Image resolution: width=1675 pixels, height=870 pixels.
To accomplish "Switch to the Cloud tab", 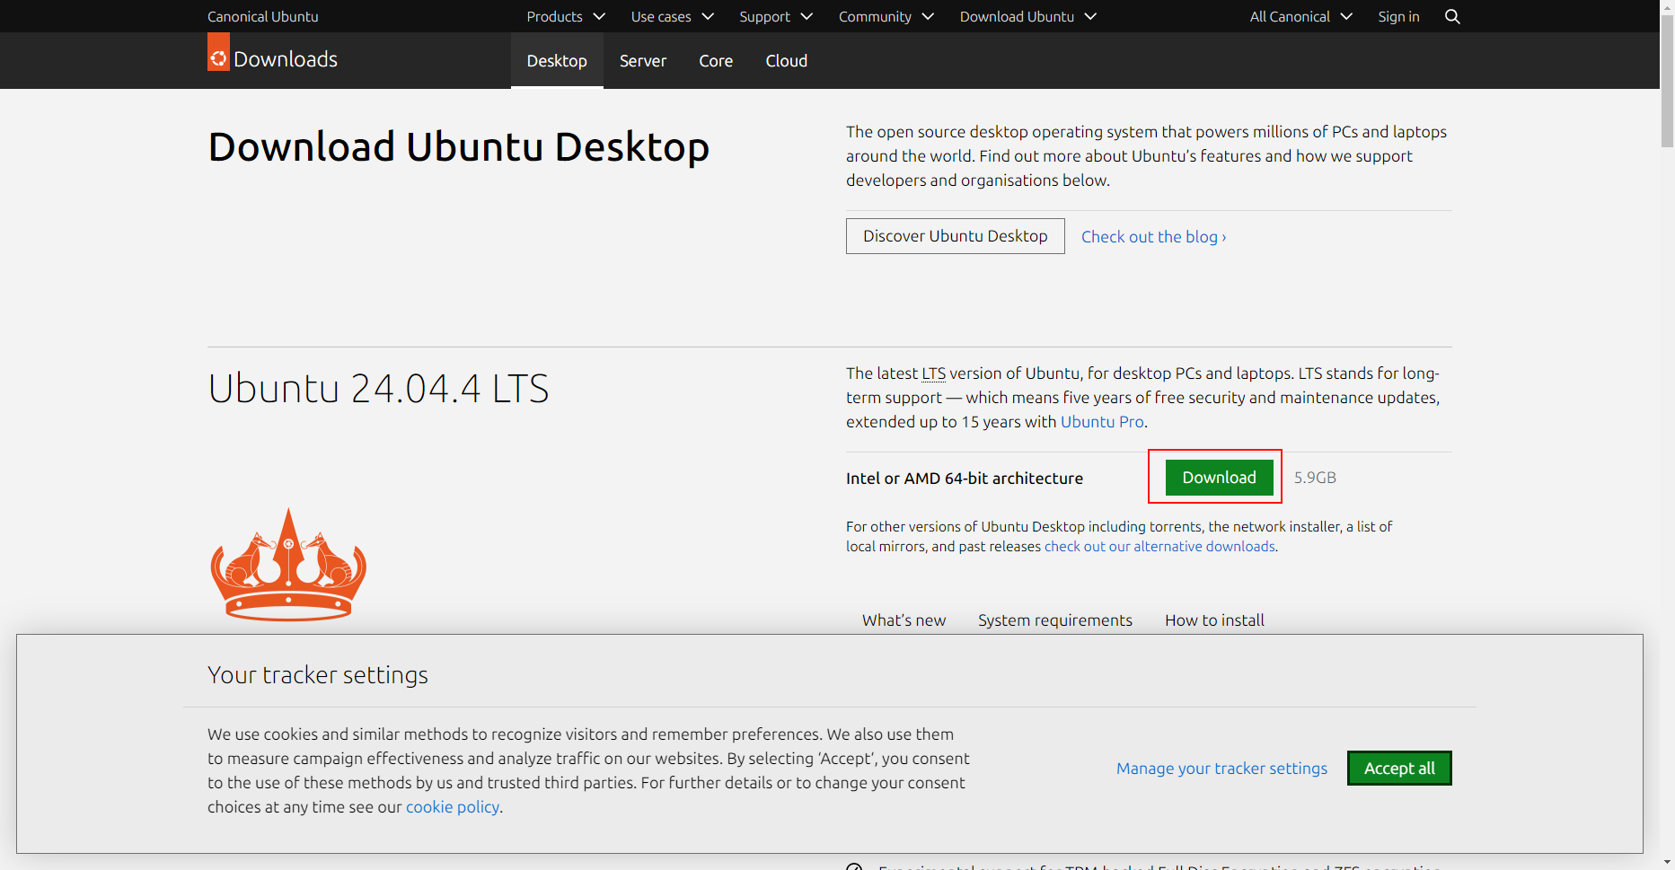I will click(x=787, y=60).
